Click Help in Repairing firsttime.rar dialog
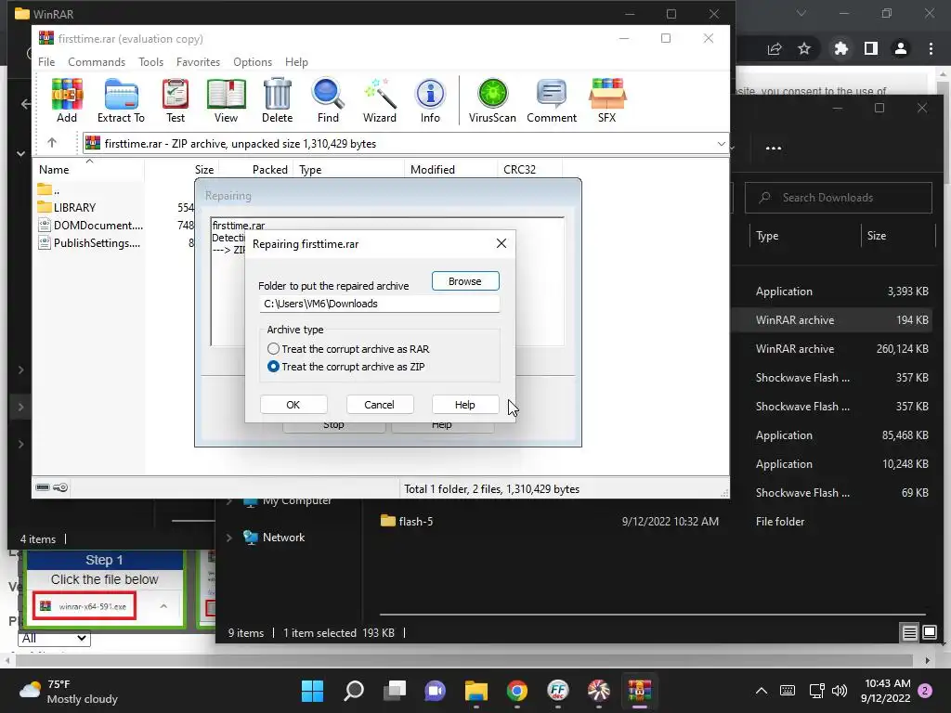Image resolution: width=951 pixels, height=713 pixels. (x=465, y=405)
